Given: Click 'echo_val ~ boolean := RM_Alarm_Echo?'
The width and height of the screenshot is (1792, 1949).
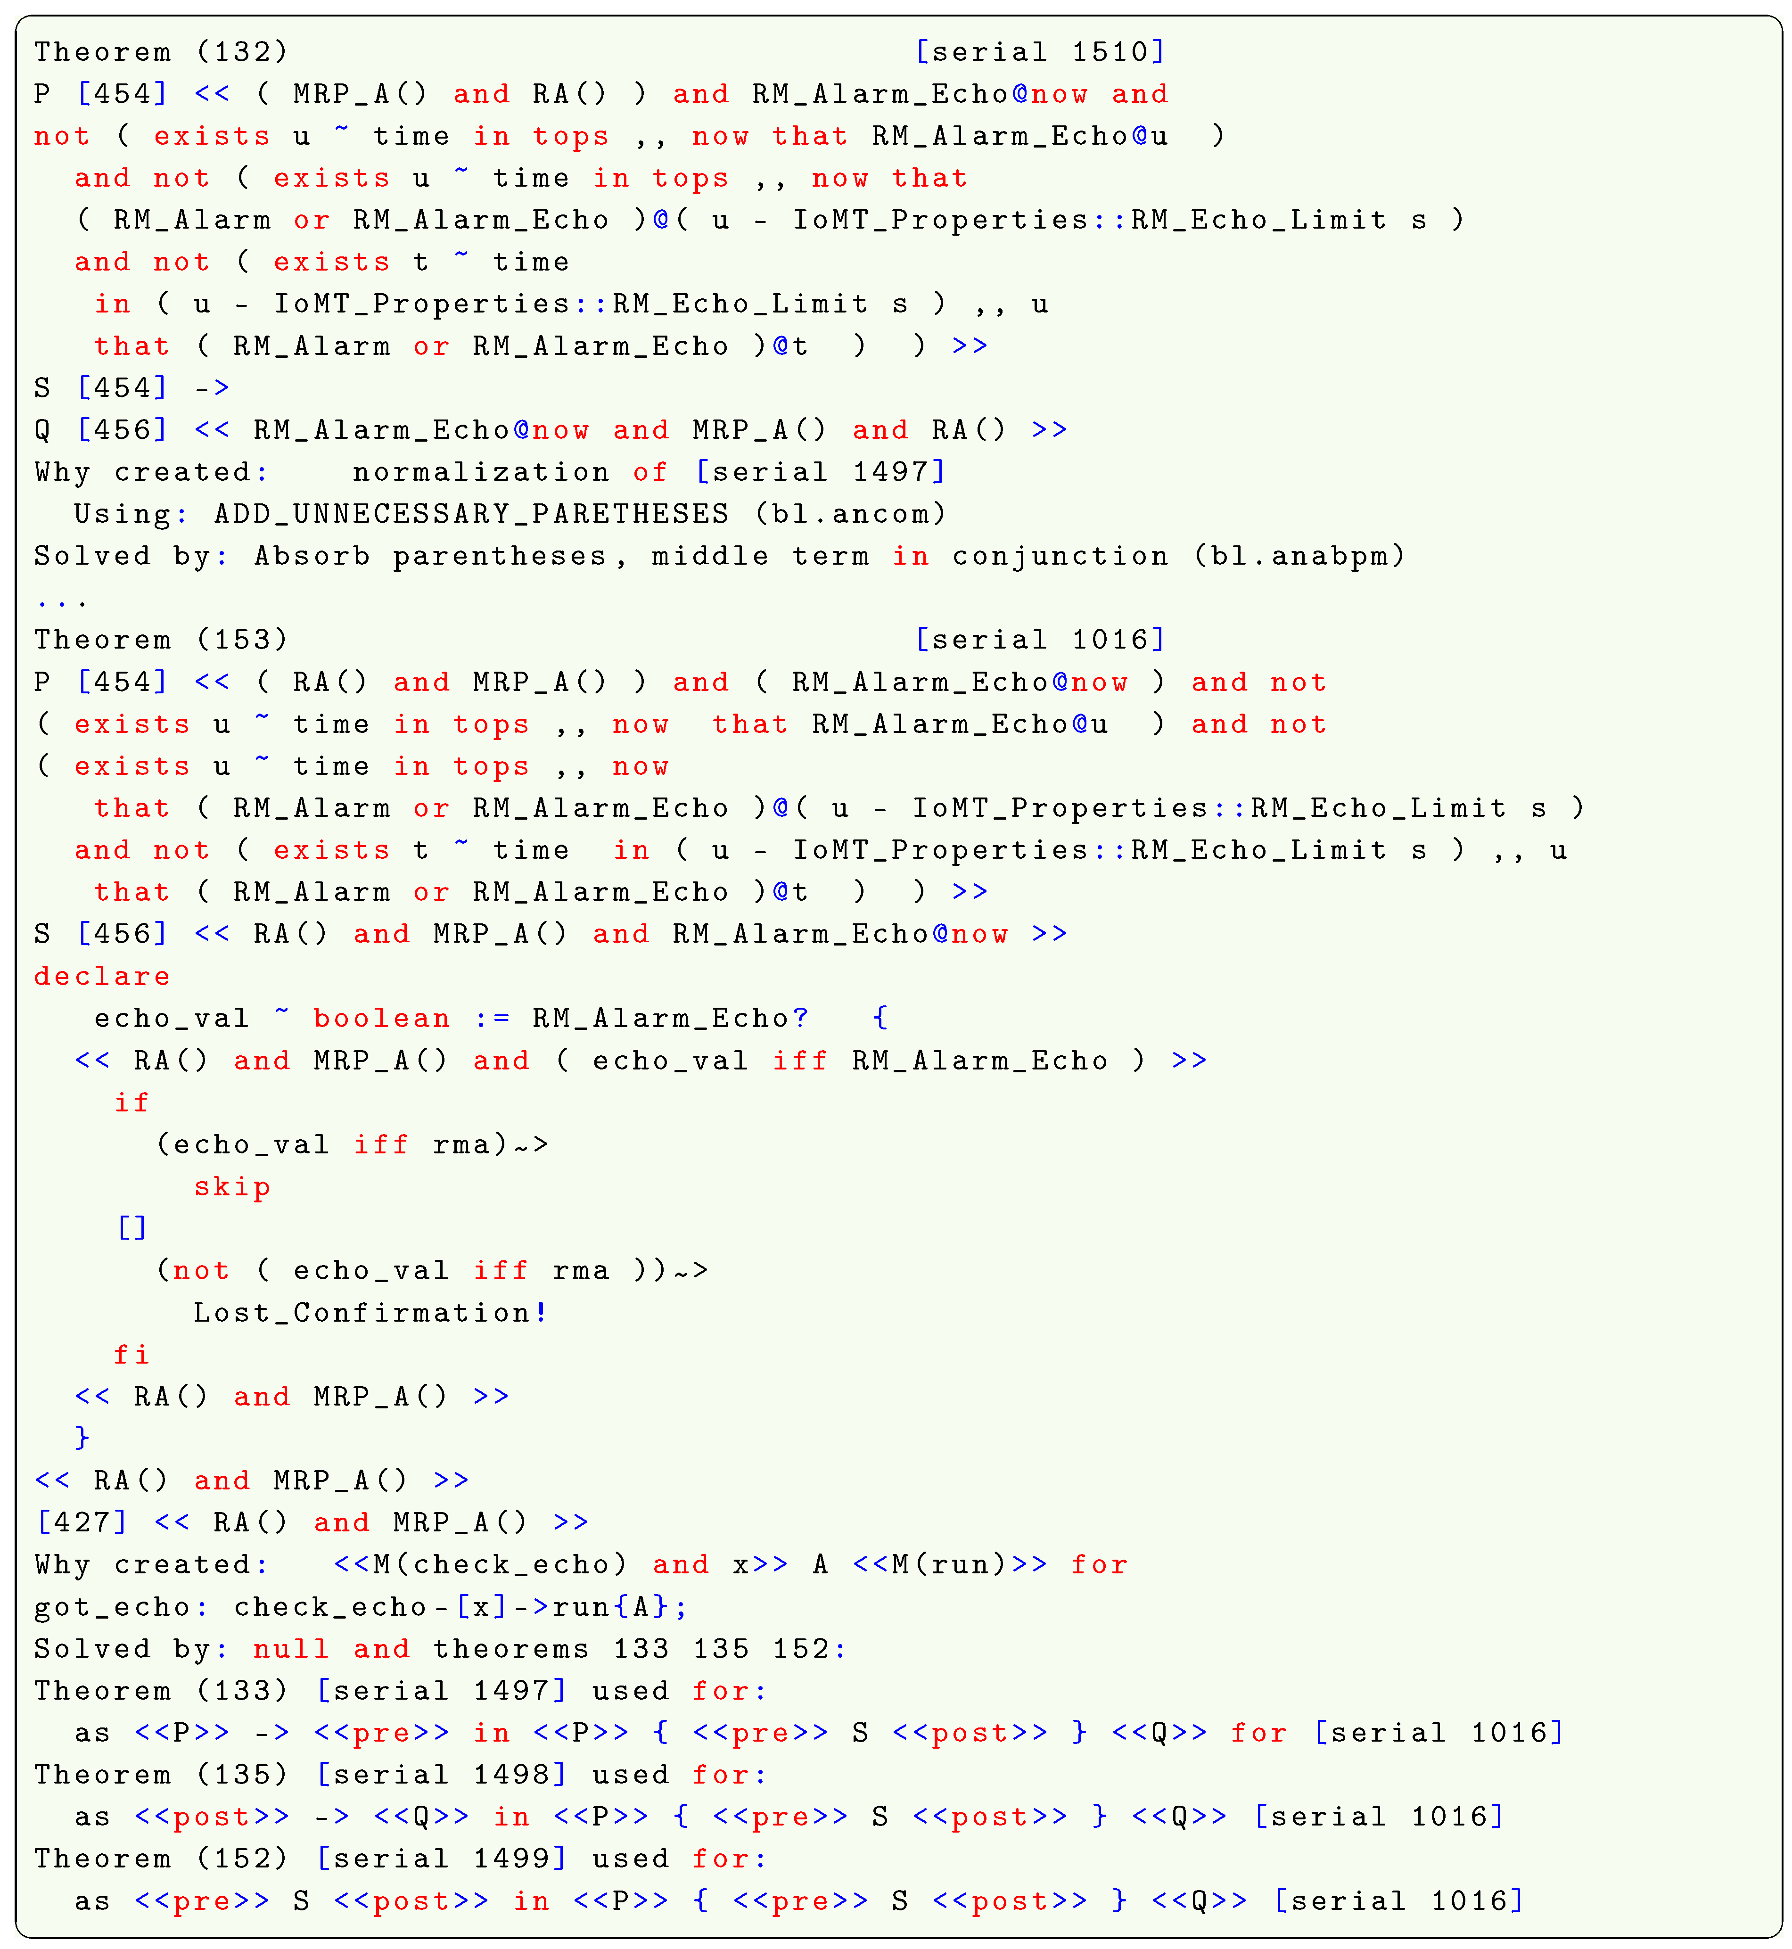Looking at the screenshot, I should (451, 1018).
